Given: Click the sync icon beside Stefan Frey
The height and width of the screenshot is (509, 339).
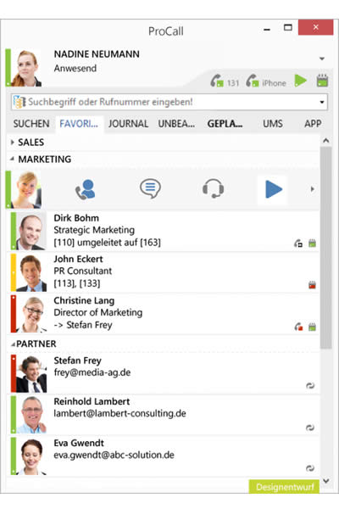Looking at the screenshot, I should tap(310, 386).
